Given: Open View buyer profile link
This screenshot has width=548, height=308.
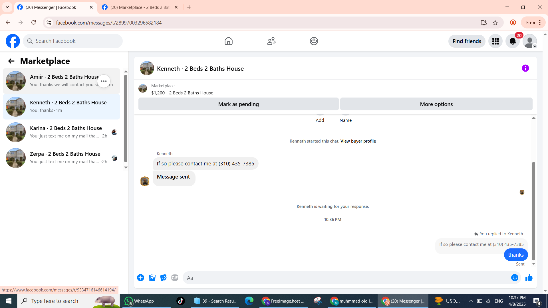Looking at the screenshot, I should tap(358, 141).
